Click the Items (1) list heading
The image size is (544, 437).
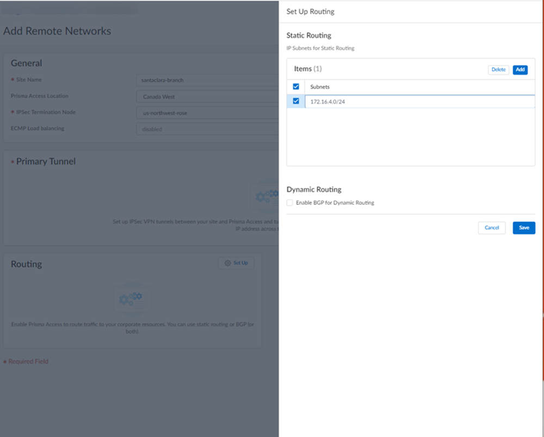(x=308, y=69)
